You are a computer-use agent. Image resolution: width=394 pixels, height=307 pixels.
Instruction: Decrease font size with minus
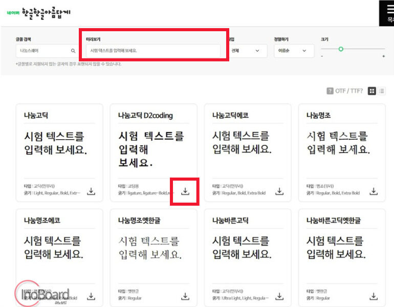322,56
